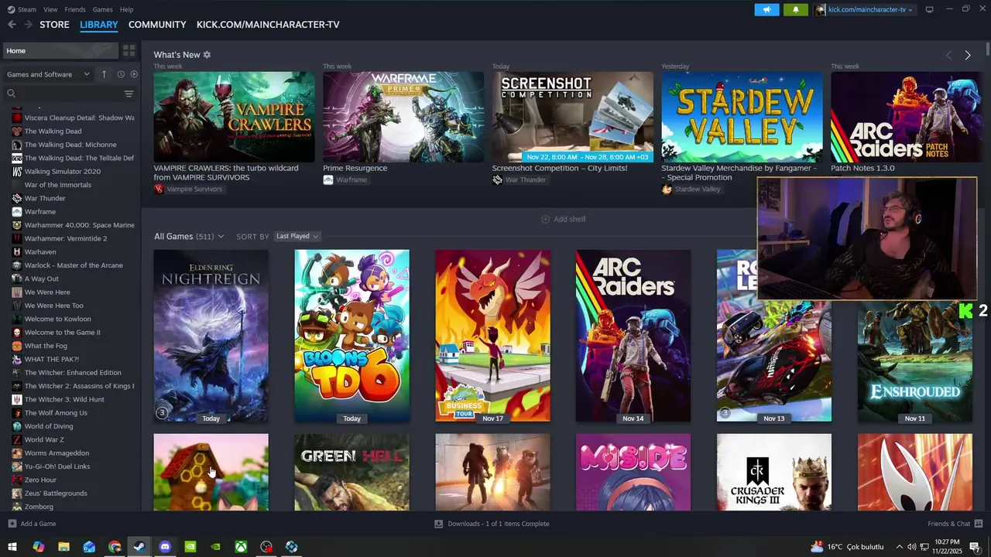Go forward with the right navigation arrow
This screenshot has height=557, width=991.
point(28,25)
